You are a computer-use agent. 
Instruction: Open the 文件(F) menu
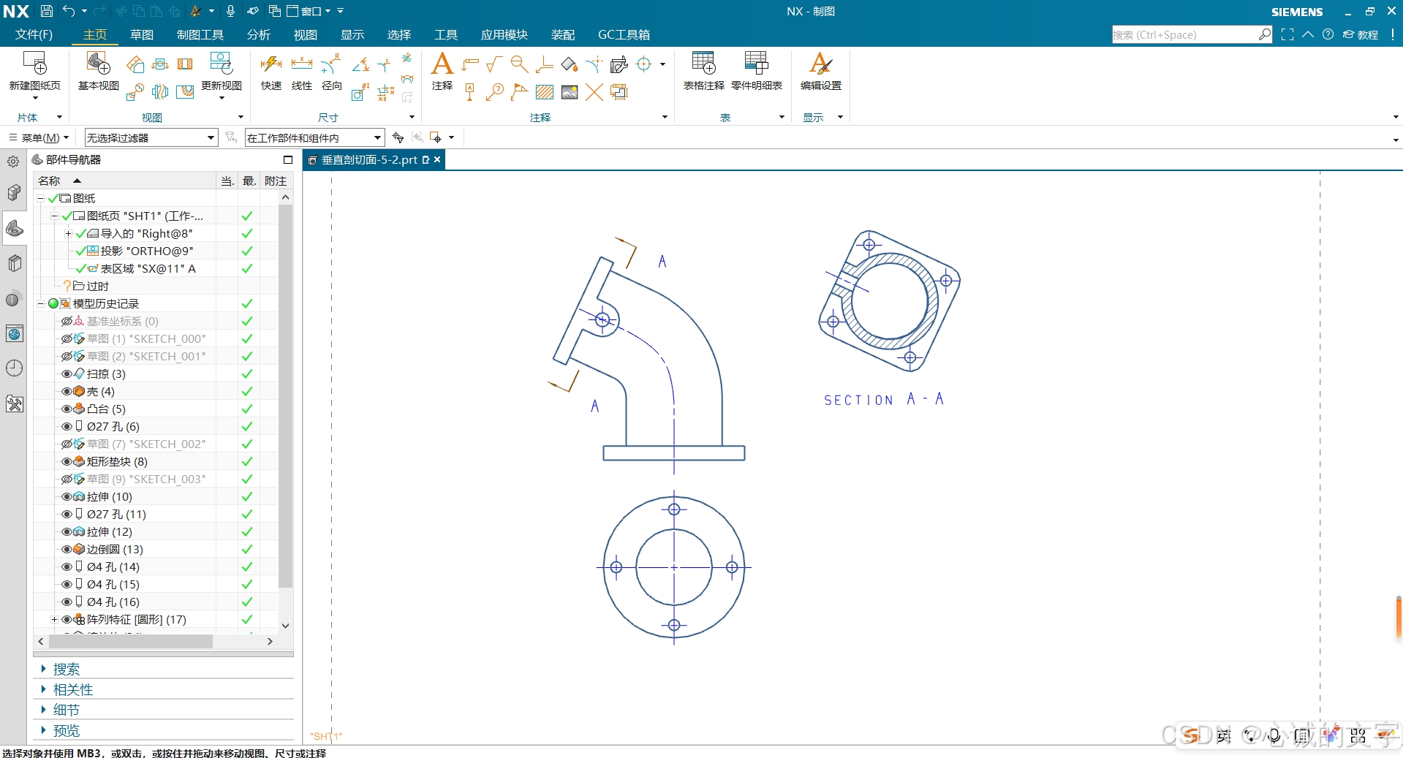(x=34, y=34)
